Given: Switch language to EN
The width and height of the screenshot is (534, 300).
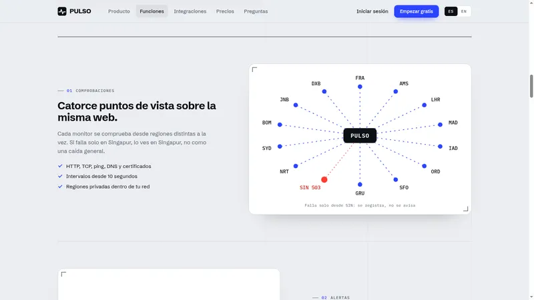Looking at the screenshot, I should (x=464, y=11).
